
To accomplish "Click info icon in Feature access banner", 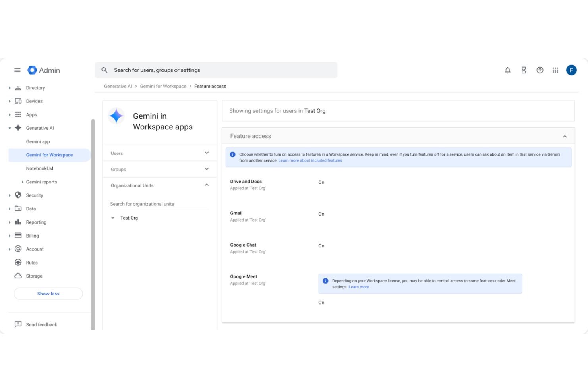I will 233,154.
